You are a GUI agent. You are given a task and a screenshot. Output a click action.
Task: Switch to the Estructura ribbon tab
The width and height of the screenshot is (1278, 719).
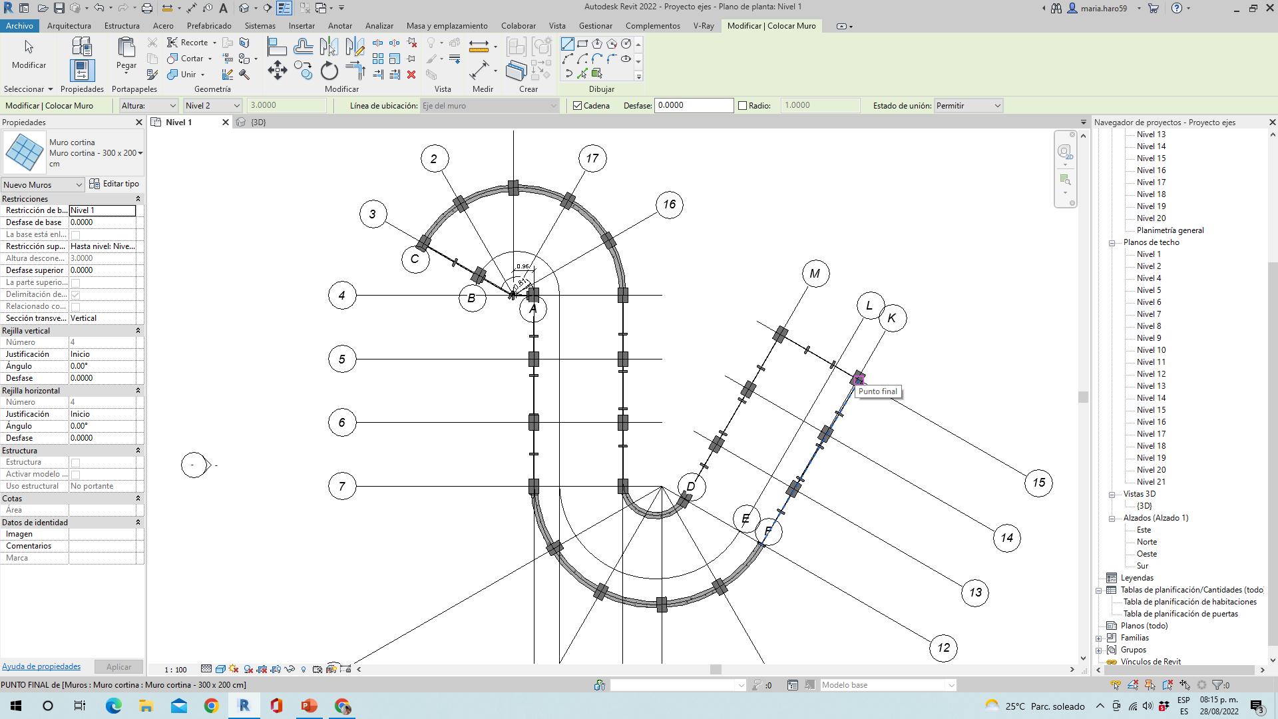pos(122,26)
